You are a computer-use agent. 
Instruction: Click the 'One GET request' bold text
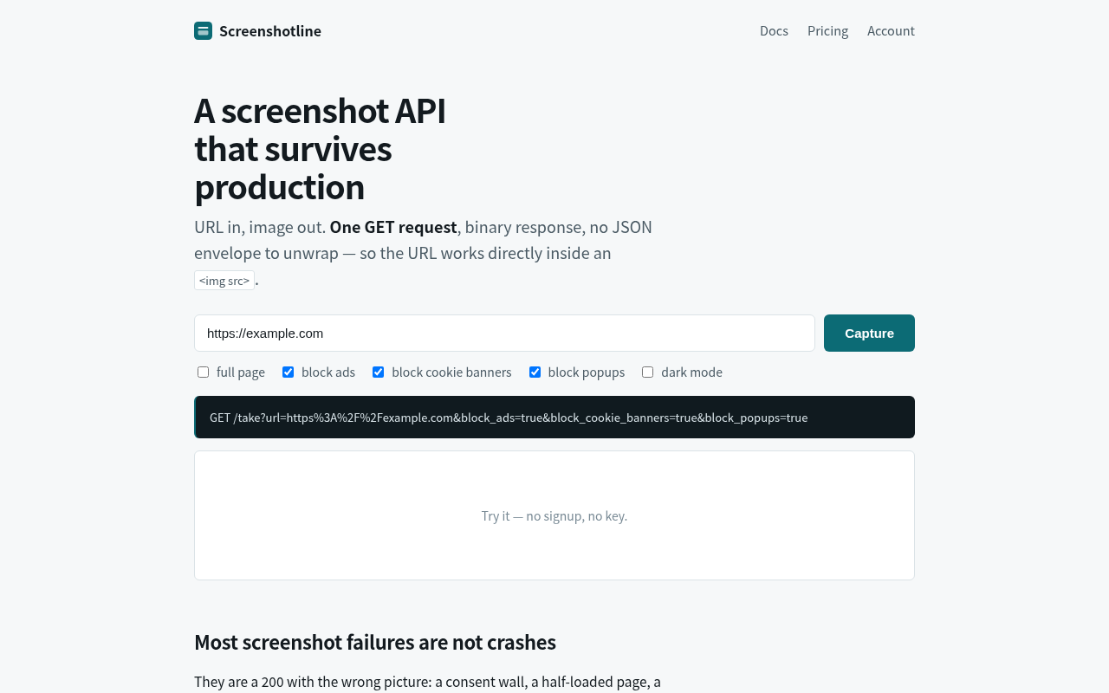pos(393,227)
